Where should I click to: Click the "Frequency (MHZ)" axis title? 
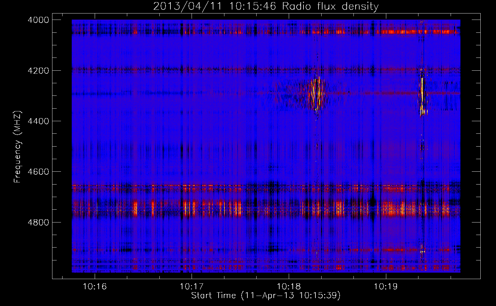(x=17, y=147)
